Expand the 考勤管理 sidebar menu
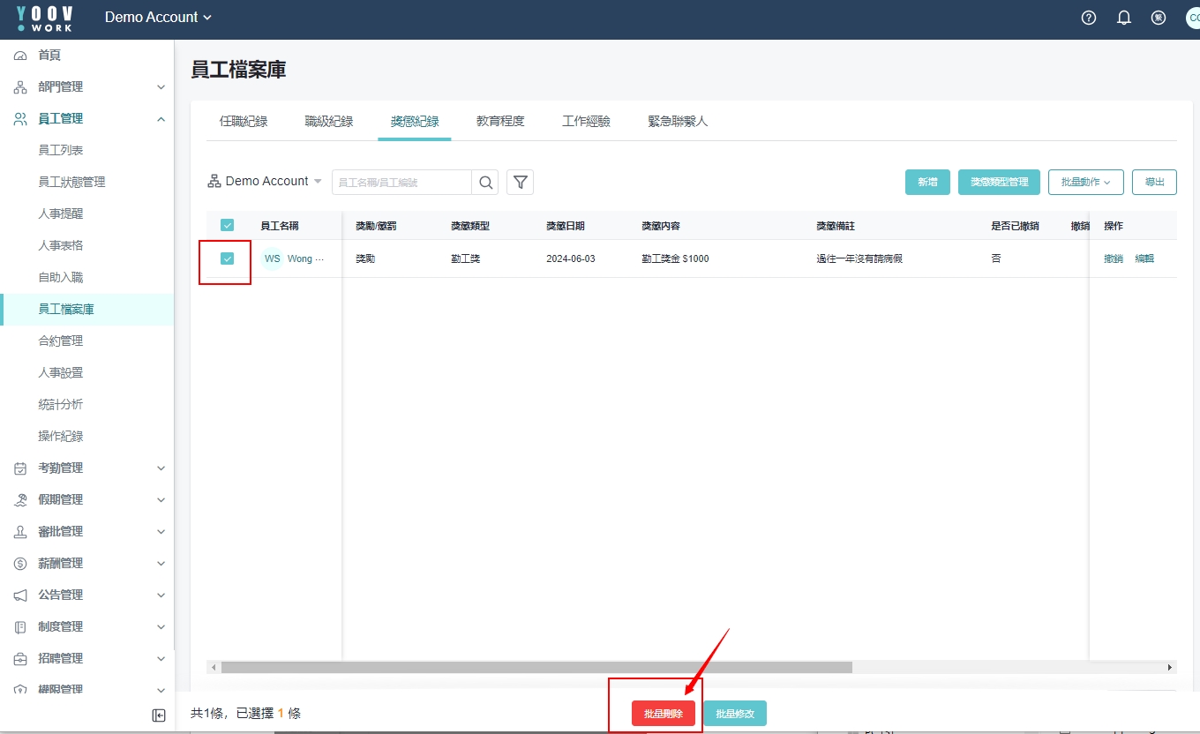The height and width of the screenshot is (734, 1200). (86, 468)
